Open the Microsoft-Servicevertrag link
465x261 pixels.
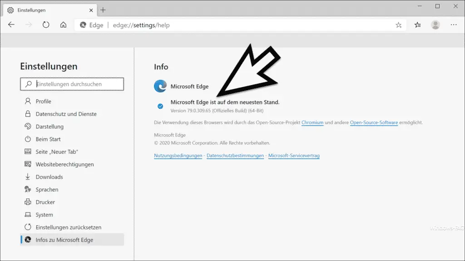294,156
